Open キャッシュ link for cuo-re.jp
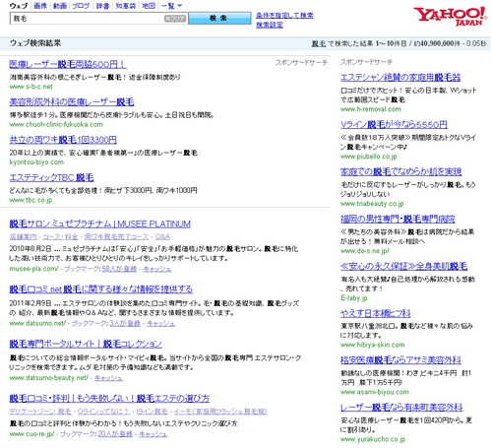Image resolution: width=492 pixels, height=448 pixels. pos(154,434)
